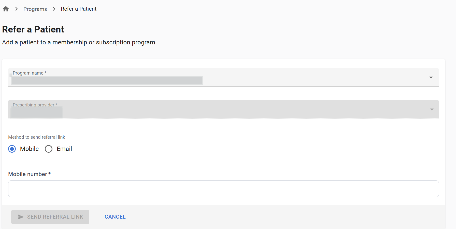Click the Method to send referral link label
The height and width of the screenshot is (229, 456).
37,137
